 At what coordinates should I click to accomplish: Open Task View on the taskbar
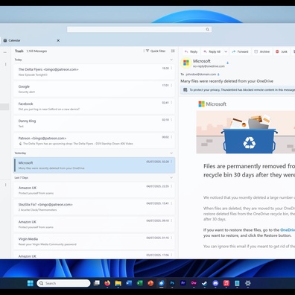97,283
